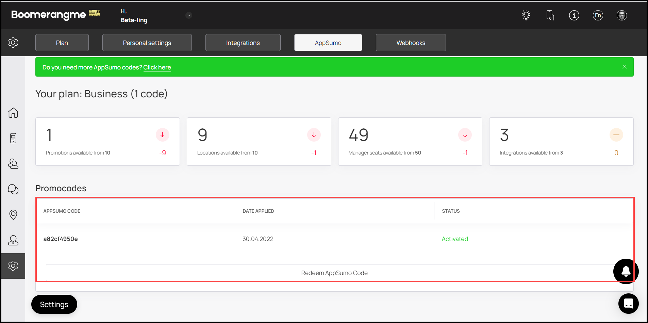This screenshot has height=323, width=648.
Task: Open the Home icon in sidebar
Action: click(13, 113)
